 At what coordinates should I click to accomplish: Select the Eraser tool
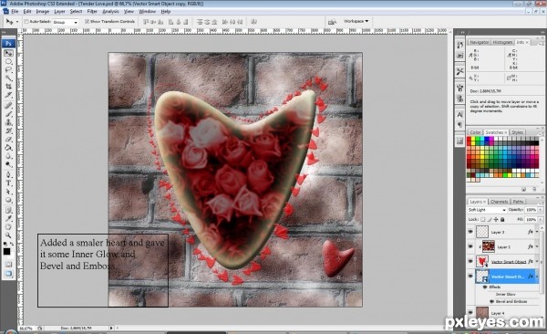pos(8,139)
